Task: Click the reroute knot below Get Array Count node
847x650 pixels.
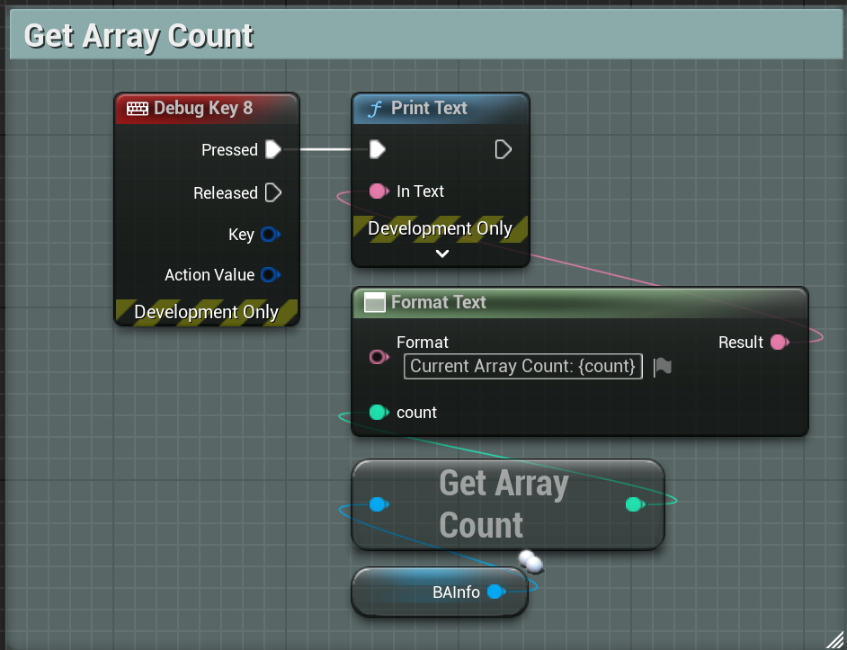Action: tap(531, 562)
